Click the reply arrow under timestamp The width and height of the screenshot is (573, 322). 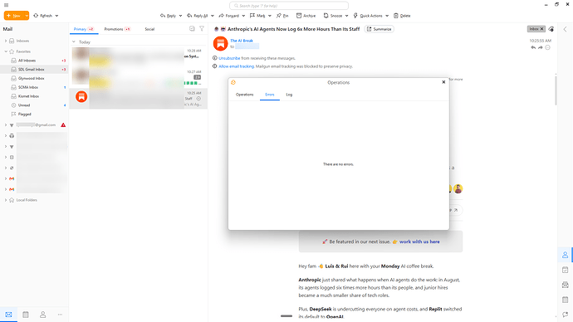[533, 47]
